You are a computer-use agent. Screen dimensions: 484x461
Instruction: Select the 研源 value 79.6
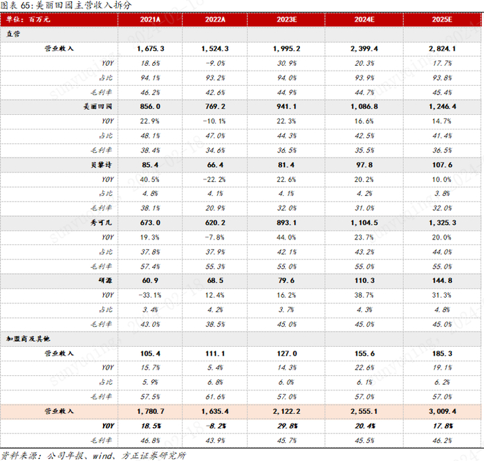pos(286,280)
